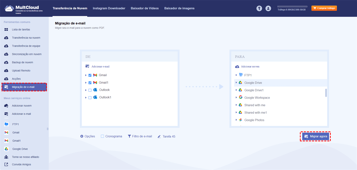This screenshot has width=357, height=170.
Task: Click the Torne-se nosso afiliado icon
Action: coord(6,157)
